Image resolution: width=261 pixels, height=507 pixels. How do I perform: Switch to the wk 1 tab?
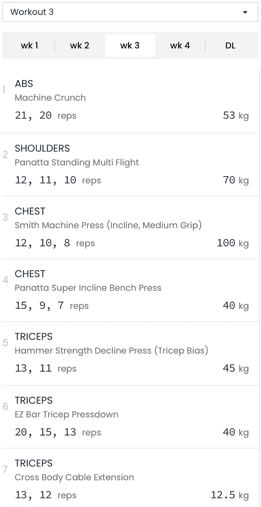click(x=30, y=46)
